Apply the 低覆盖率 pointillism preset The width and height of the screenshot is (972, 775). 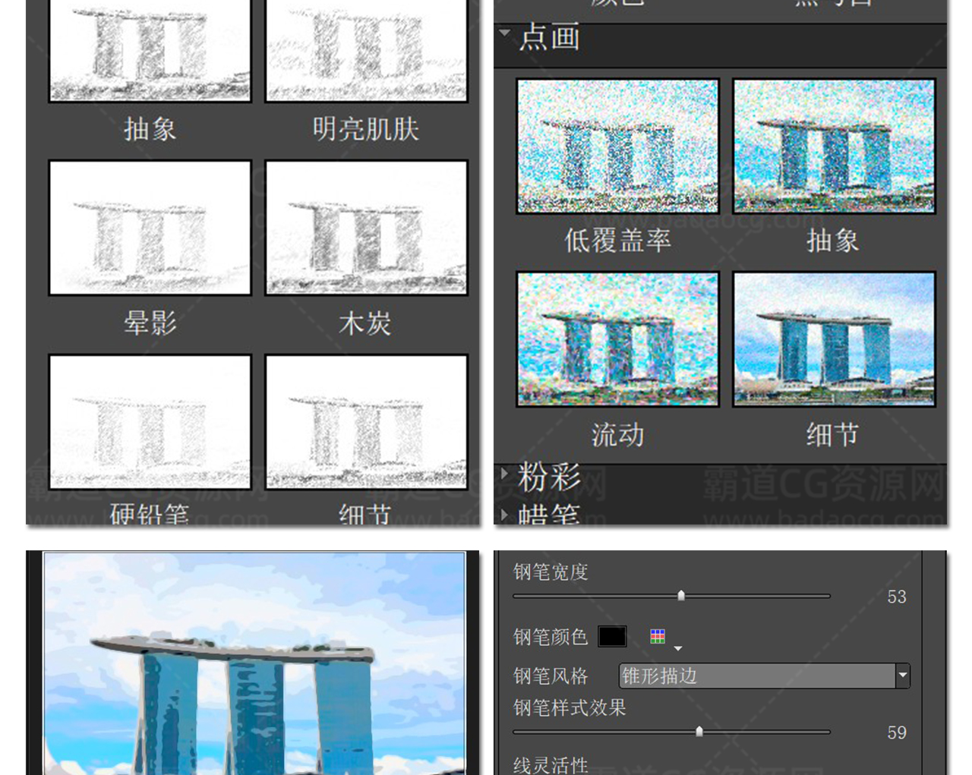617,146
